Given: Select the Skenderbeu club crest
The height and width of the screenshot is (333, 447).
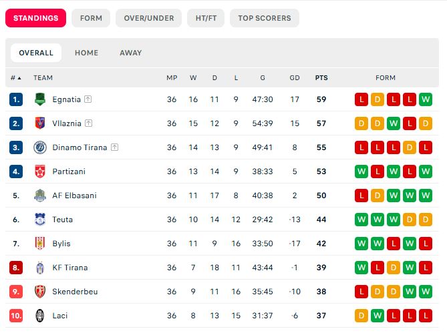Looking at the screenshot, I should pos(40,292).
